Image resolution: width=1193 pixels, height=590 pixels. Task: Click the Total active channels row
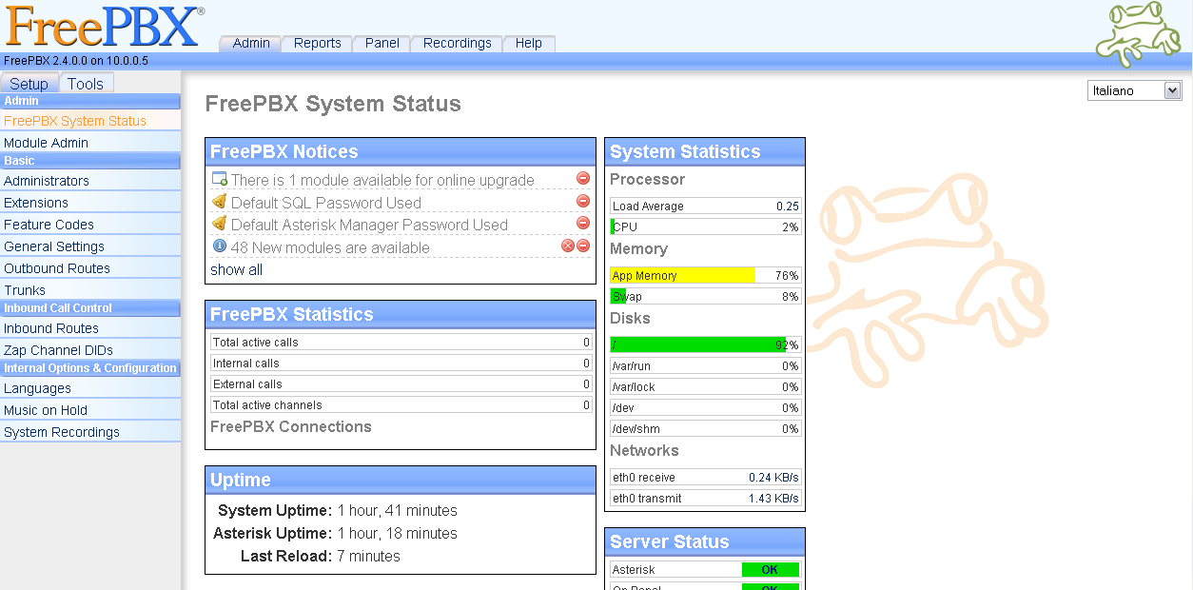pos(401,405)
